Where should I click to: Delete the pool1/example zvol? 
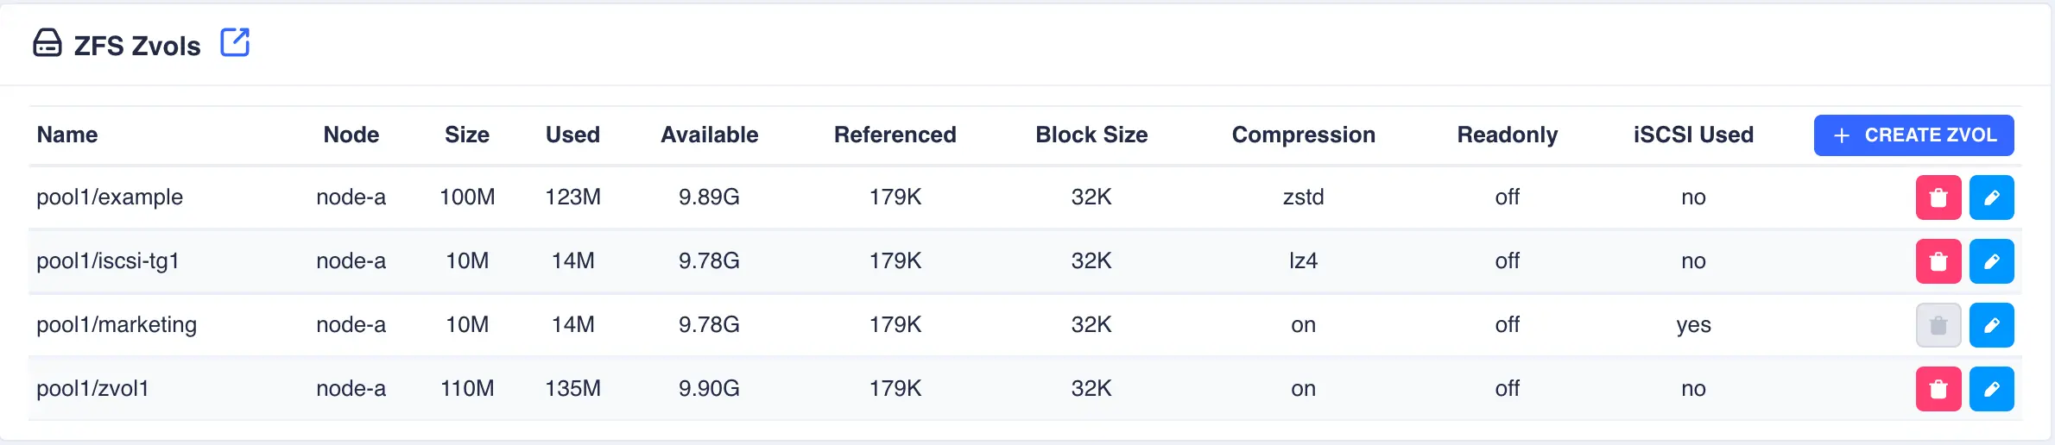(x=1938, y=197)
